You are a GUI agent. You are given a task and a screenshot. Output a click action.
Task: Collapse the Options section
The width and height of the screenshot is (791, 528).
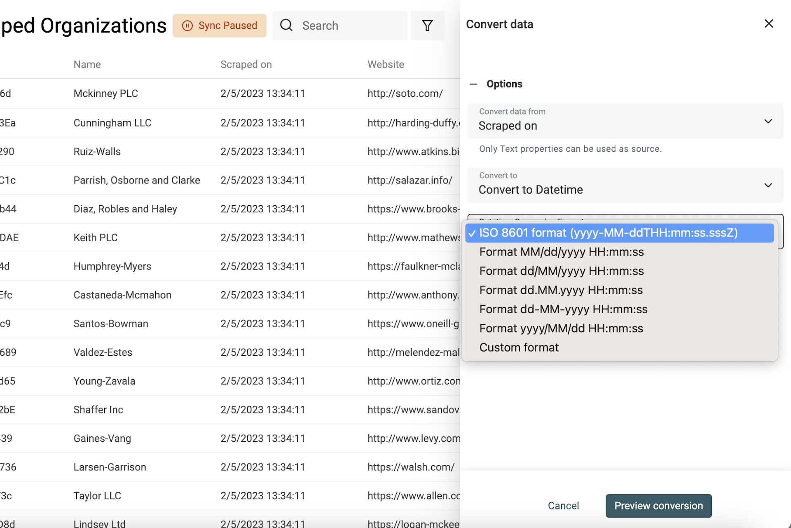[x=473, y=84]
